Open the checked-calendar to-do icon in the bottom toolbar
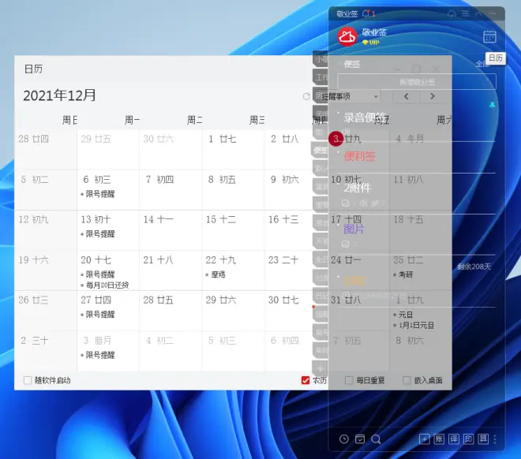 (x=360, y=439)
